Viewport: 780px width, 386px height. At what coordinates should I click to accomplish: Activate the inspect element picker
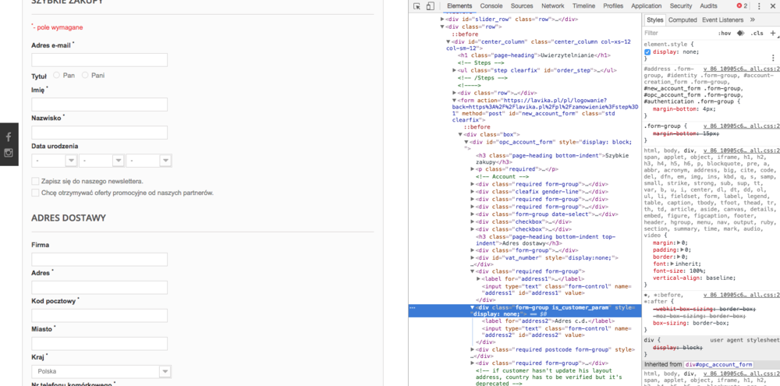pos(417,6)
